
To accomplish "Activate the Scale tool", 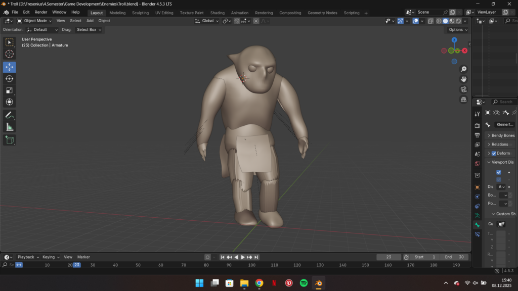I will (x=10, y=90).
